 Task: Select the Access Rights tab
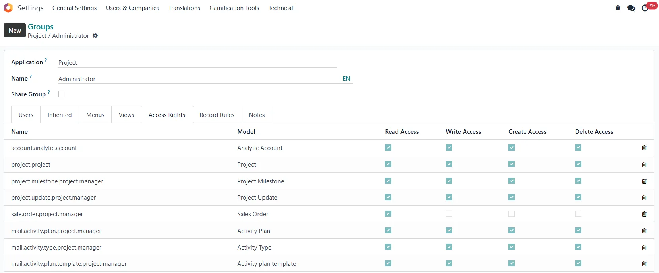[167, 115]
